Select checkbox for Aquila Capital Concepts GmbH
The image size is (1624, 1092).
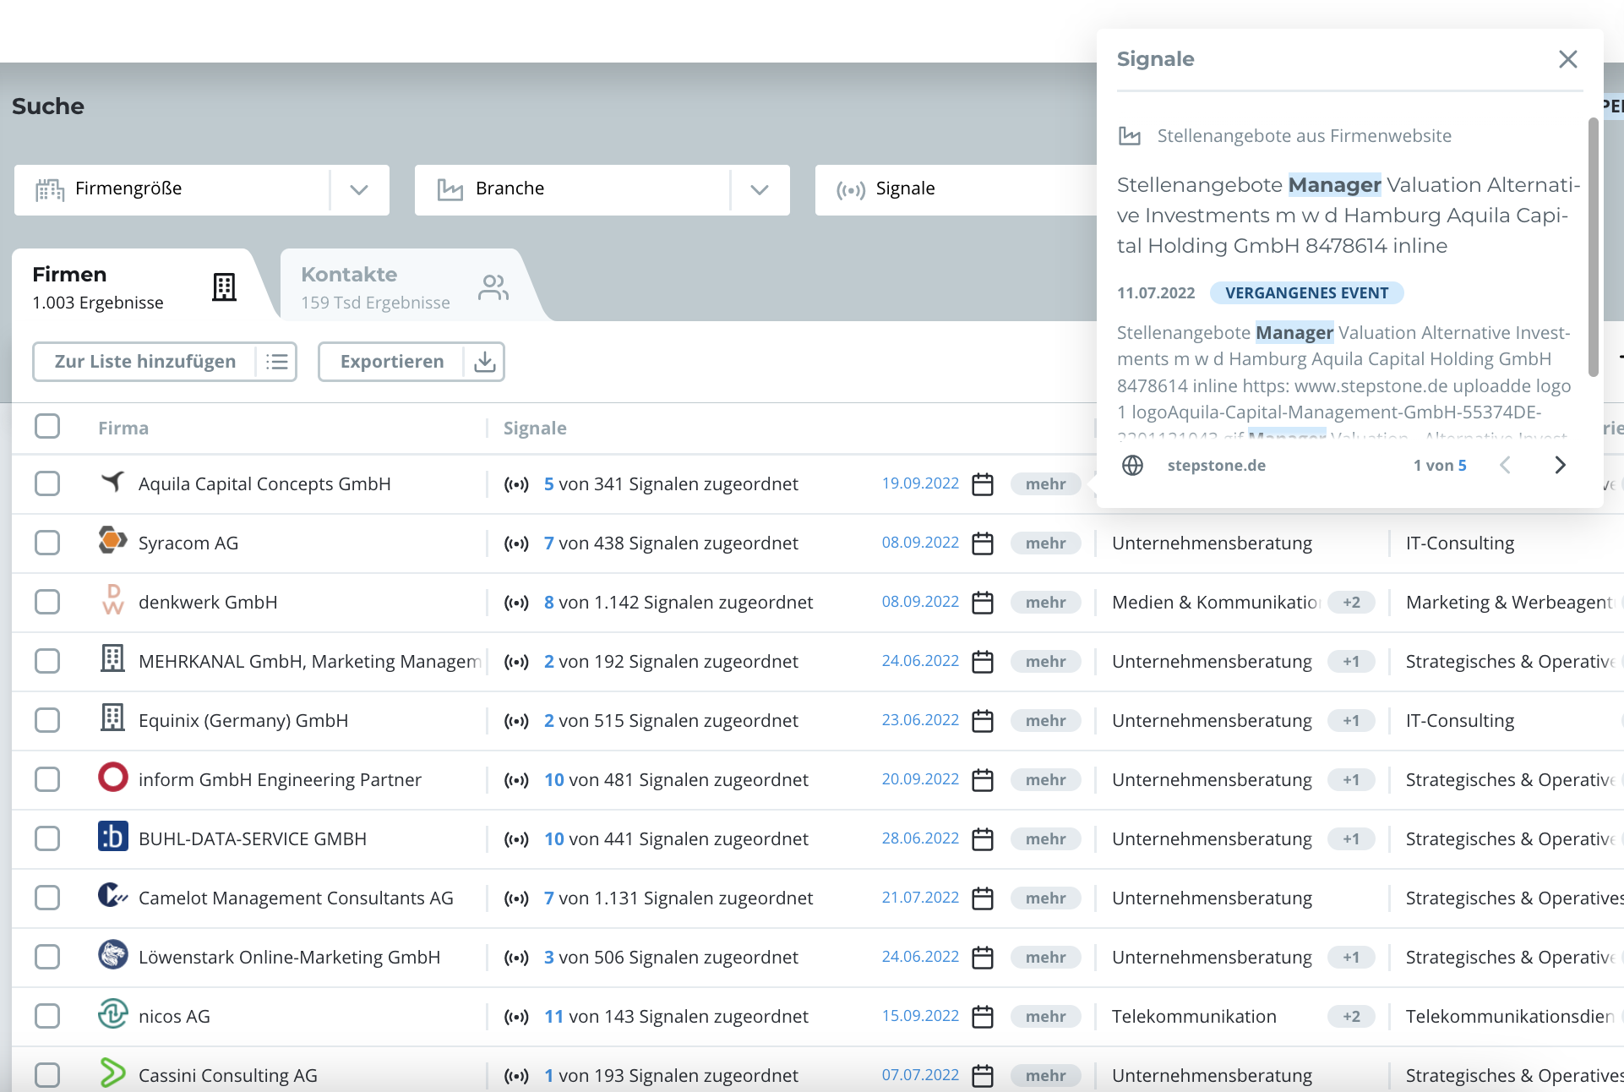point(47,483)
